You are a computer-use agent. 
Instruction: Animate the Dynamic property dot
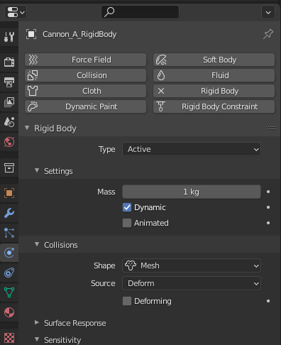[x=268, y=207]
